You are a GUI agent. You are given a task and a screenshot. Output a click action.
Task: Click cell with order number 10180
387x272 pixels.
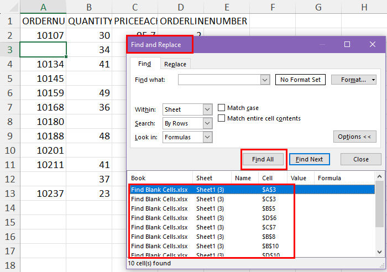click(43, 122)
